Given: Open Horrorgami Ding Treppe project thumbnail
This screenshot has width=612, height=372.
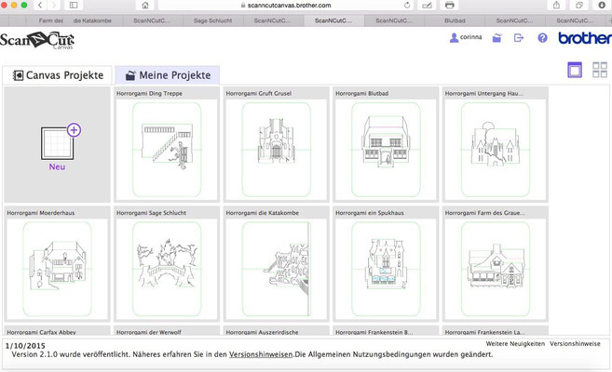Looking at the screenshot, I should tap(167, 150).
